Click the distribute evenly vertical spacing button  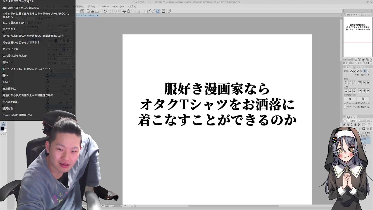(x=350, y=99)
